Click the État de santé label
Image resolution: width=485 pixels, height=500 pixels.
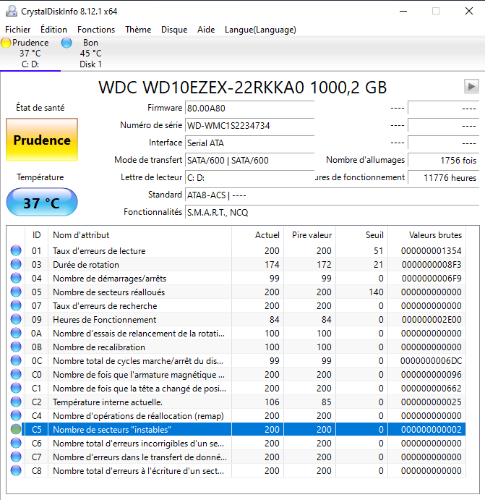coord(40,108)
